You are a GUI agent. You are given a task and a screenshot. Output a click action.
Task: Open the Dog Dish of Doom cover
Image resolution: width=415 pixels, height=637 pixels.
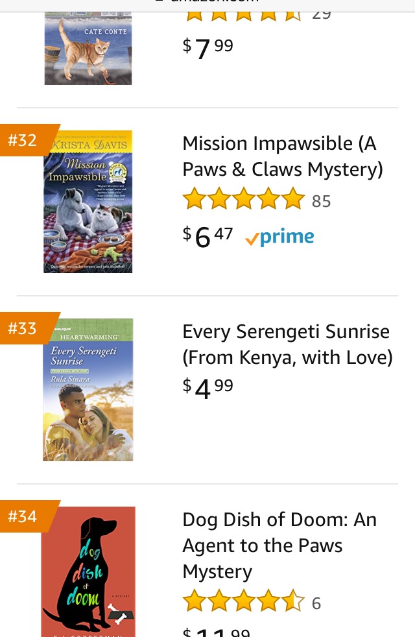pyautogui.click(x=88, y=571)
